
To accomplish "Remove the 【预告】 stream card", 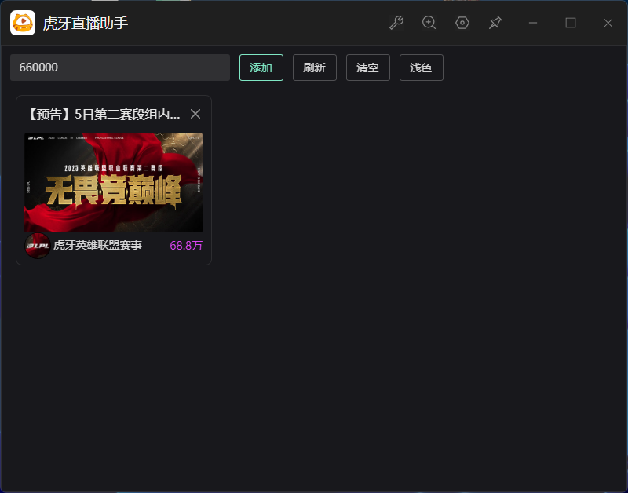I will (195, 114).
